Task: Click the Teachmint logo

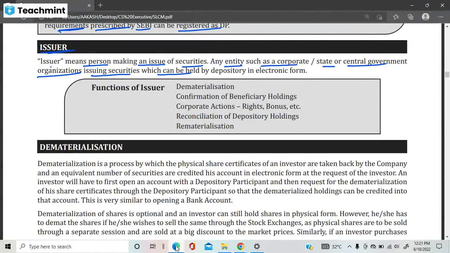Action: click(35, 10)
